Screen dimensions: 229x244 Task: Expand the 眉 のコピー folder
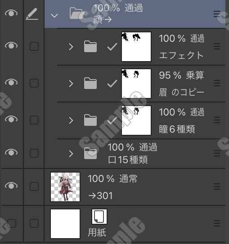point(71,84)
